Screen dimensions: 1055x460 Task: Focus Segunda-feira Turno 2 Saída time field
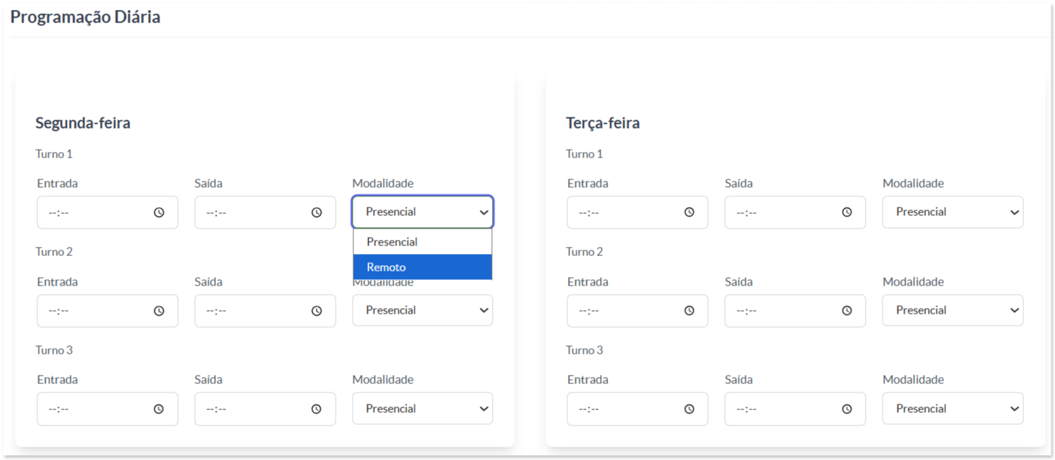[x=265, y=311]
